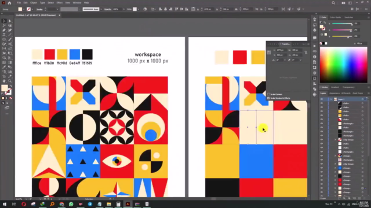Screen dimensions: 371x208
Task: Click Layer 1 target circle
Action: [x=362, y=99]
